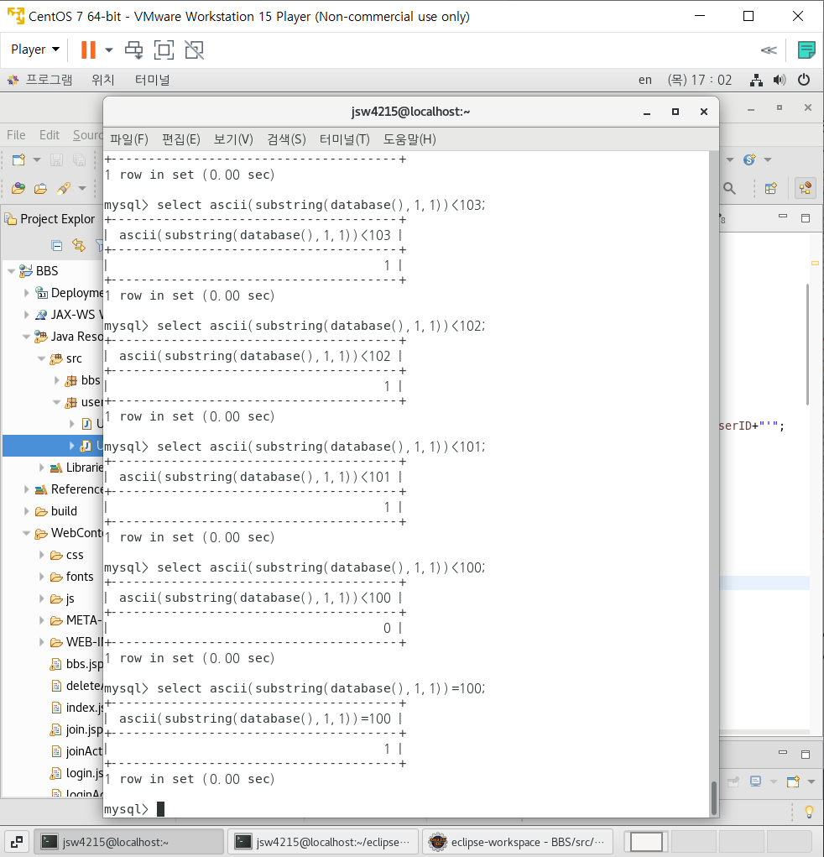Image resolution: width=824 pixels, height=857 pixels.
Task: Open the New wizard icon in Eclipse toolbar
Action: pyautogui.click(x=18, y=160)
